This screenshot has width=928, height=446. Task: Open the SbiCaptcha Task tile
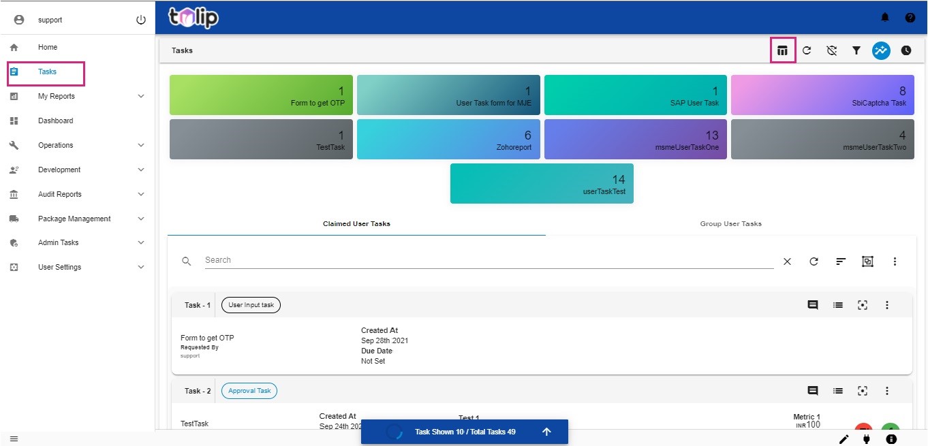[822, 95]
